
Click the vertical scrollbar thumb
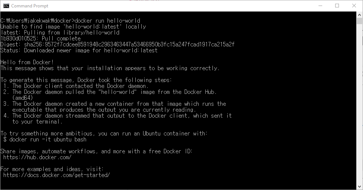359,21
